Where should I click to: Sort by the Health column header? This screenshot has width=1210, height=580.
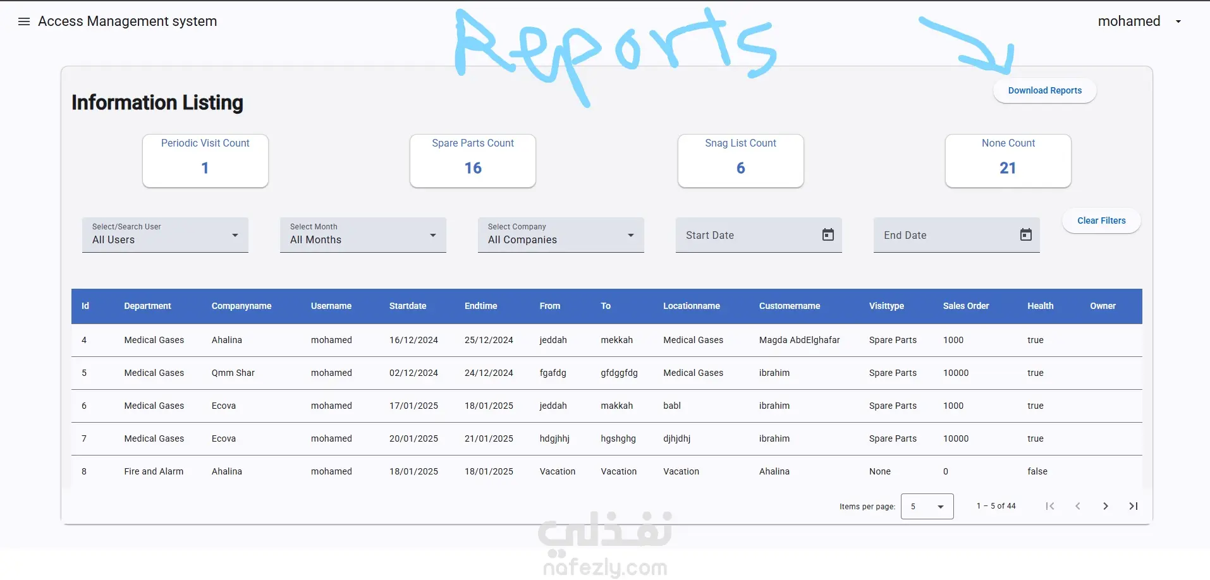1041,306
